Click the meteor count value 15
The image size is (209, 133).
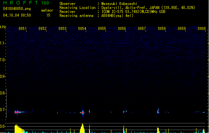click(x=49, y=15)
